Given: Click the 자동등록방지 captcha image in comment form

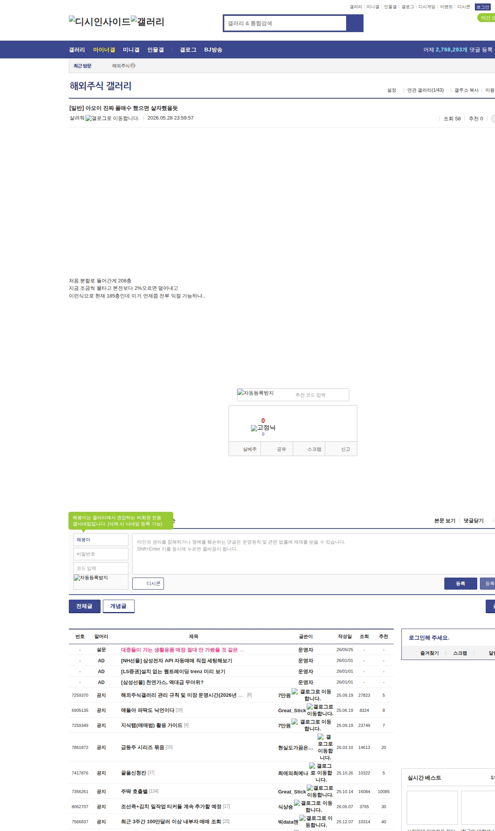Looking at the screenshot, I should 91,578.
